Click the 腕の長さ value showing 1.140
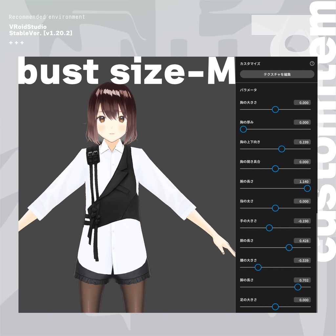 coord(302,181)
